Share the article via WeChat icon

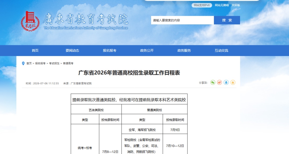pos(213,82)
